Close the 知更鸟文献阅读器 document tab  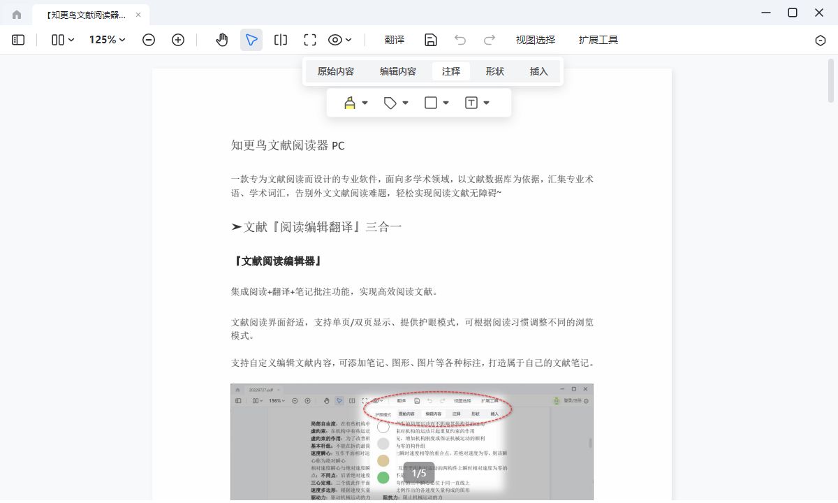pos(138,15)
